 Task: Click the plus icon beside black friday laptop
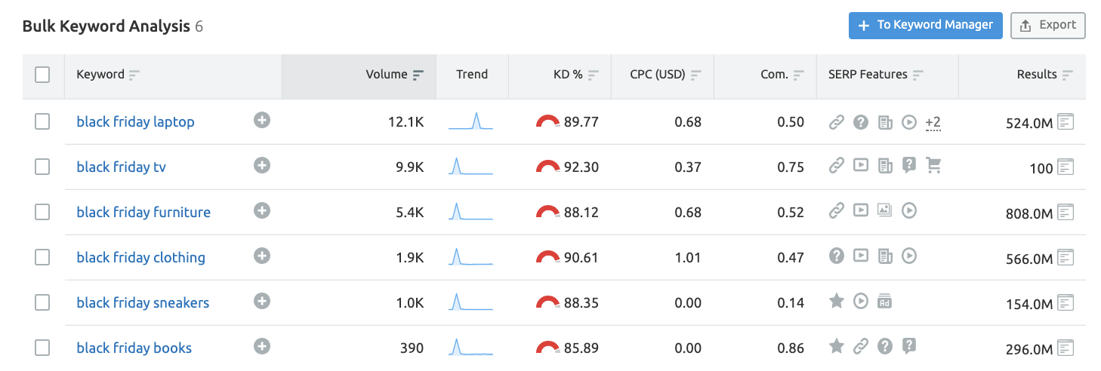[x=262, y=121]
